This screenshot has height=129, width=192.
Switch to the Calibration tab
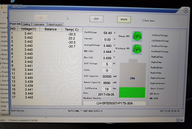point(39,25)
